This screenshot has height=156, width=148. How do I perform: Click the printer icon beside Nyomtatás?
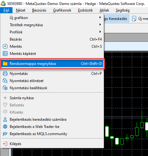5,74
